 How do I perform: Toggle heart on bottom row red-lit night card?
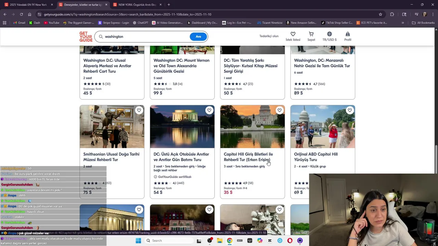point(209,210)
